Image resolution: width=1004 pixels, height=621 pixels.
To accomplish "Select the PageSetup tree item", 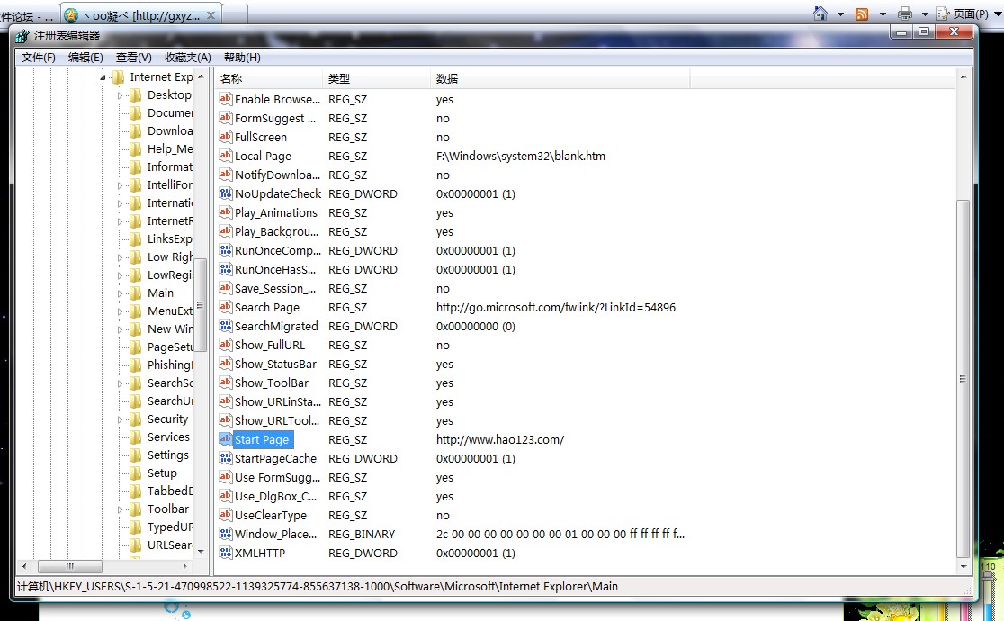I will click(x=170, y=346).
